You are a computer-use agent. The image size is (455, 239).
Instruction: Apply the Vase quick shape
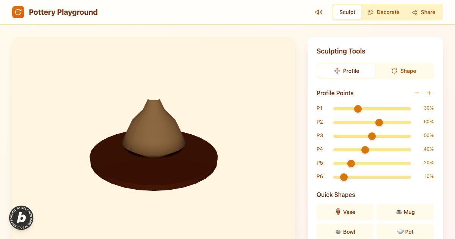[x=345, y=212]
